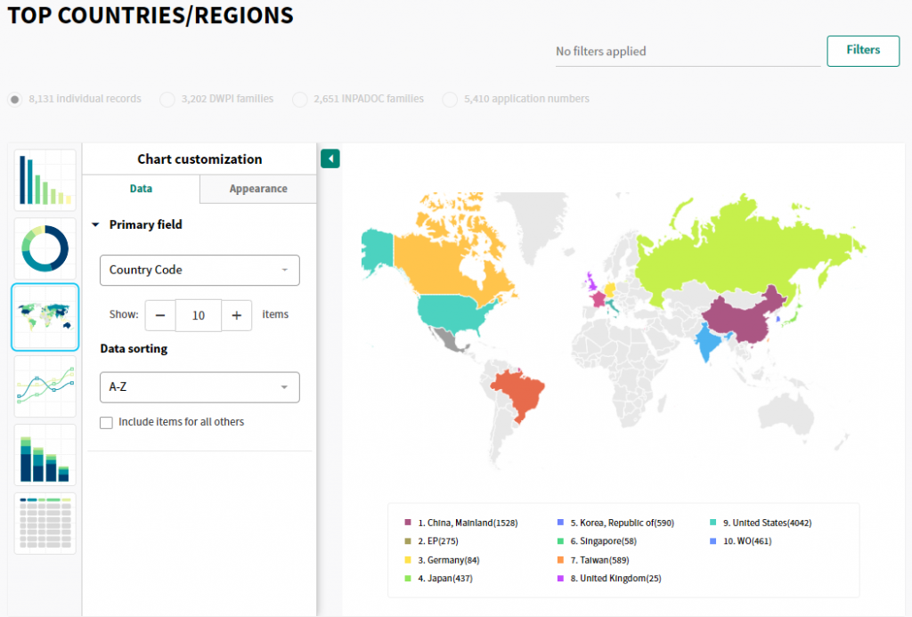Select the donut chart type icon
This screenshot has height=617, width=912.
(45, 248)
